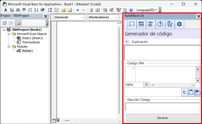Click the folder with up arrow icon
The width and height of the screenshot is (202, 124).
[x=70, y=10]
